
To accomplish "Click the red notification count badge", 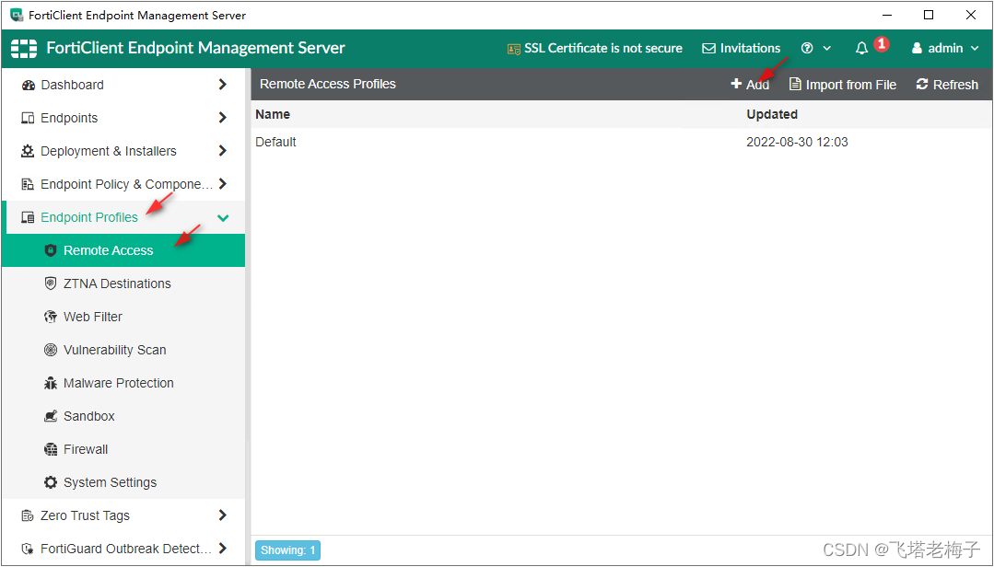I will pos(882,43).
